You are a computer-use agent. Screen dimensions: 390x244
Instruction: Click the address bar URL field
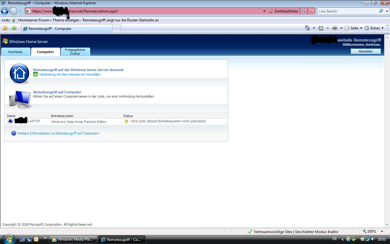(x=143, y=11)
